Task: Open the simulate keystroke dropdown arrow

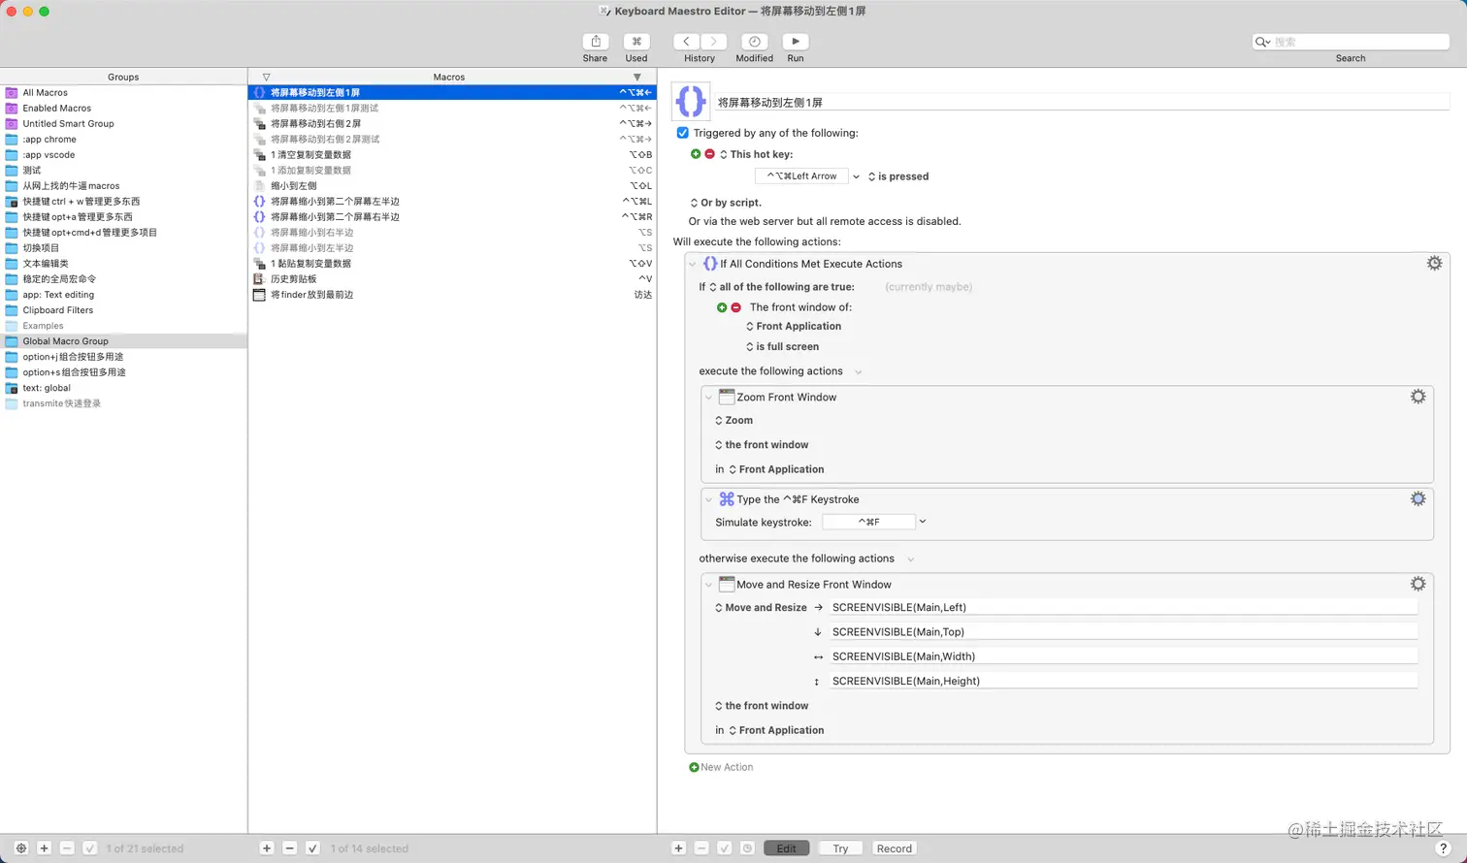Action: [x=923, y=522]
